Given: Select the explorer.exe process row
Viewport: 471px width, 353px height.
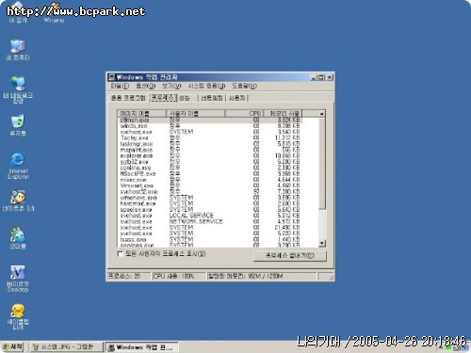Looking at the screenshot, I should click(x=210, y=156).
